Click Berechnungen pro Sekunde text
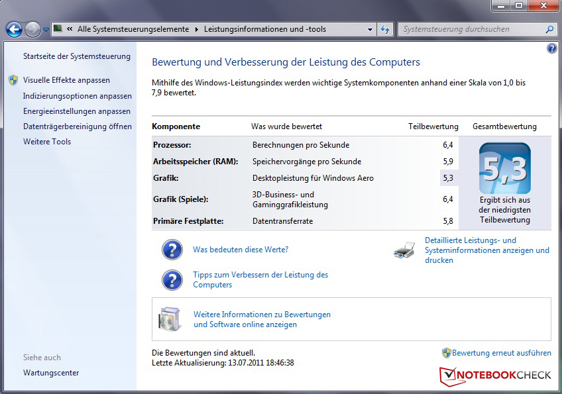Image resolution: width=562 pixels, height=394 pixels. pos(301,145)
